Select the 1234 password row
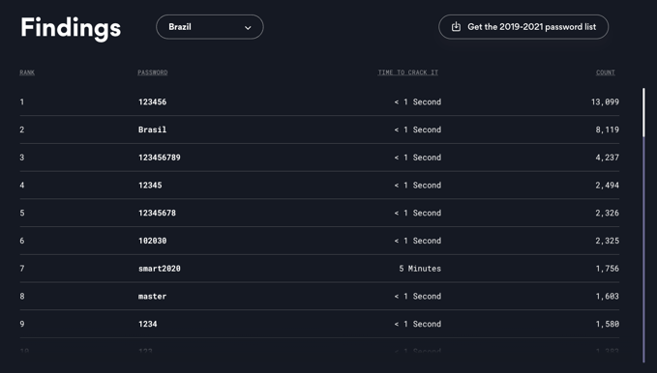 tap(319, 324)
